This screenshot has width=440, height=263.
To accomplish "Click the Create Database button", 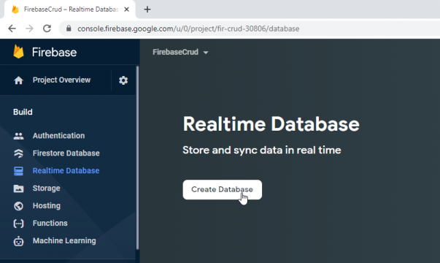I will (223, 190).
